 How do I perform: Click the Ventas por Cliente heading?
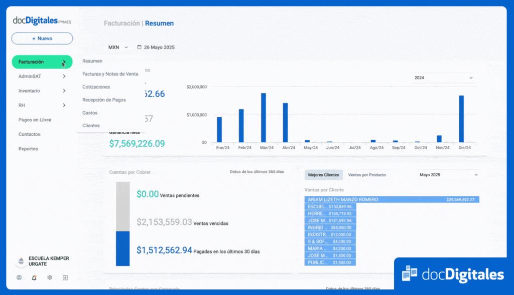tap(324, 190)
